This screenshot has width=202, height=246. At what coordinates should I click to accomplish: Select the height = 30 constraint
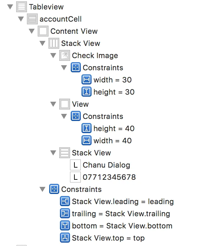[114, 92]
